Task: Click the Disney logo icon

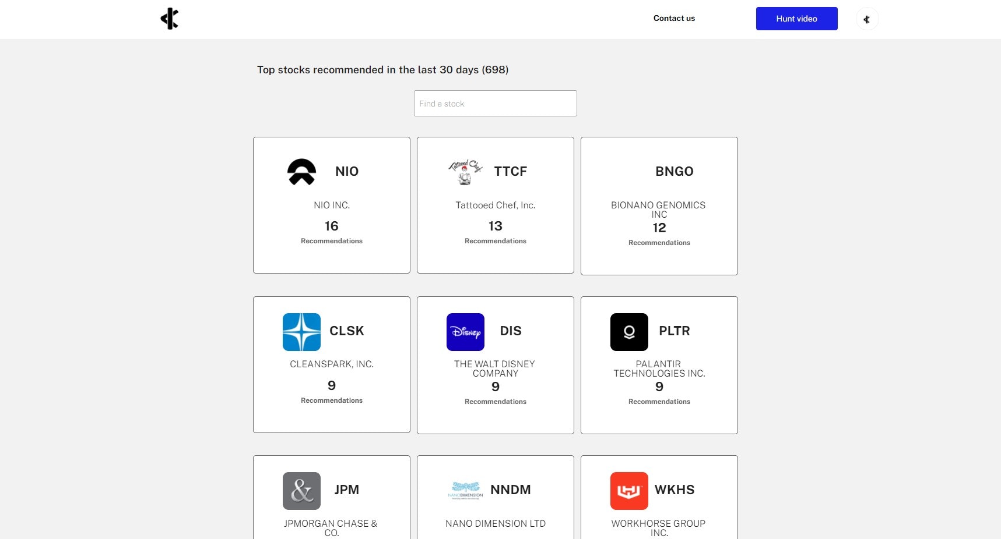Action: [x=465, y=332]
